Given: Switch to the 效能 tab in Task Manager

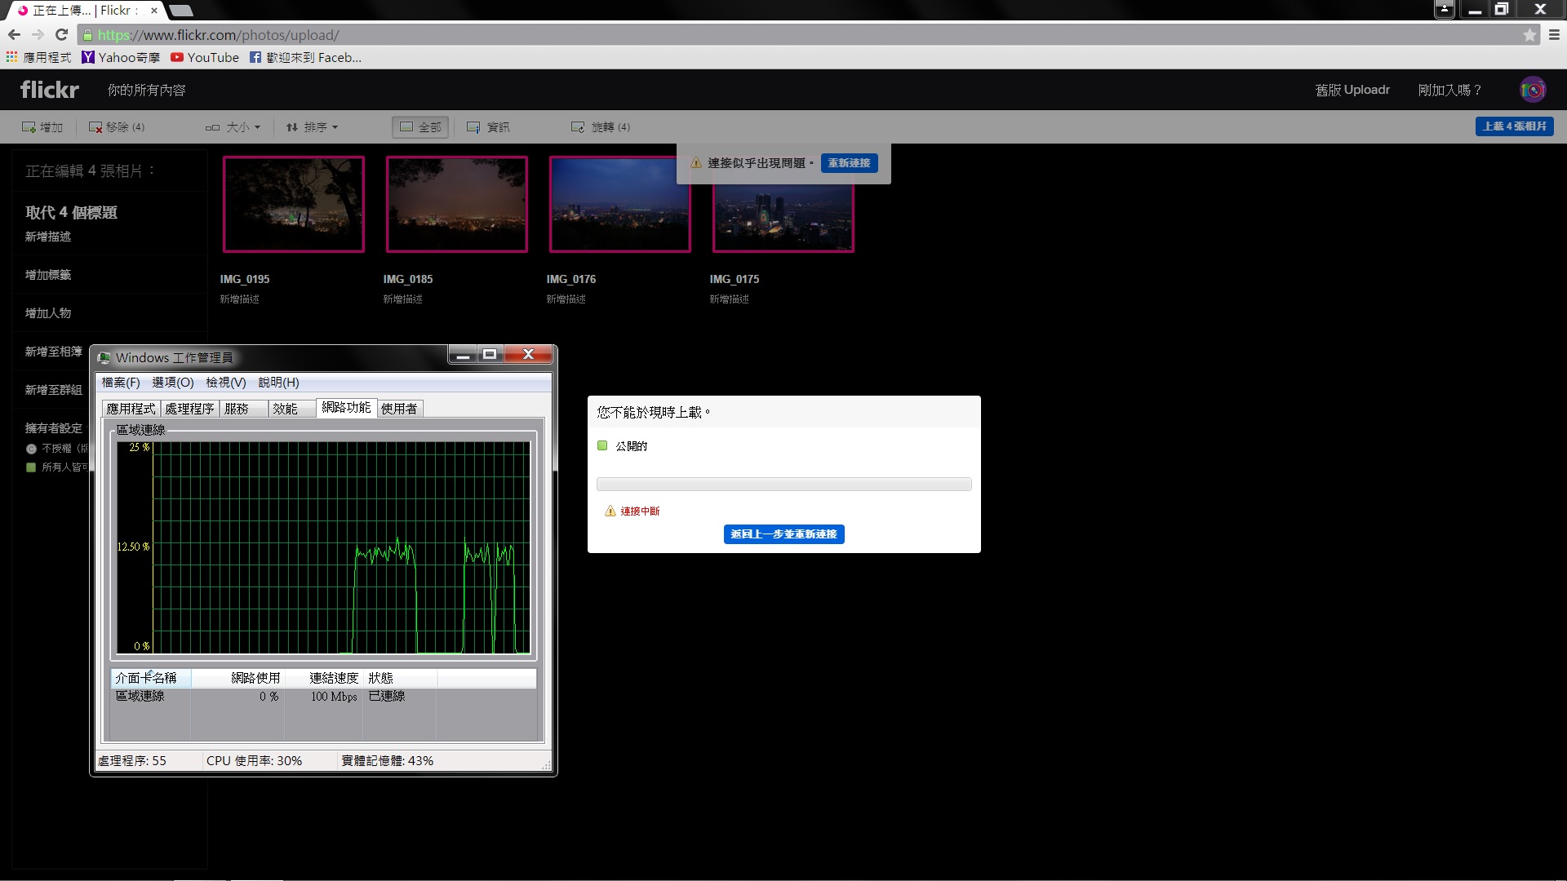Looking at the screenshot, I should tap(285, 409).
